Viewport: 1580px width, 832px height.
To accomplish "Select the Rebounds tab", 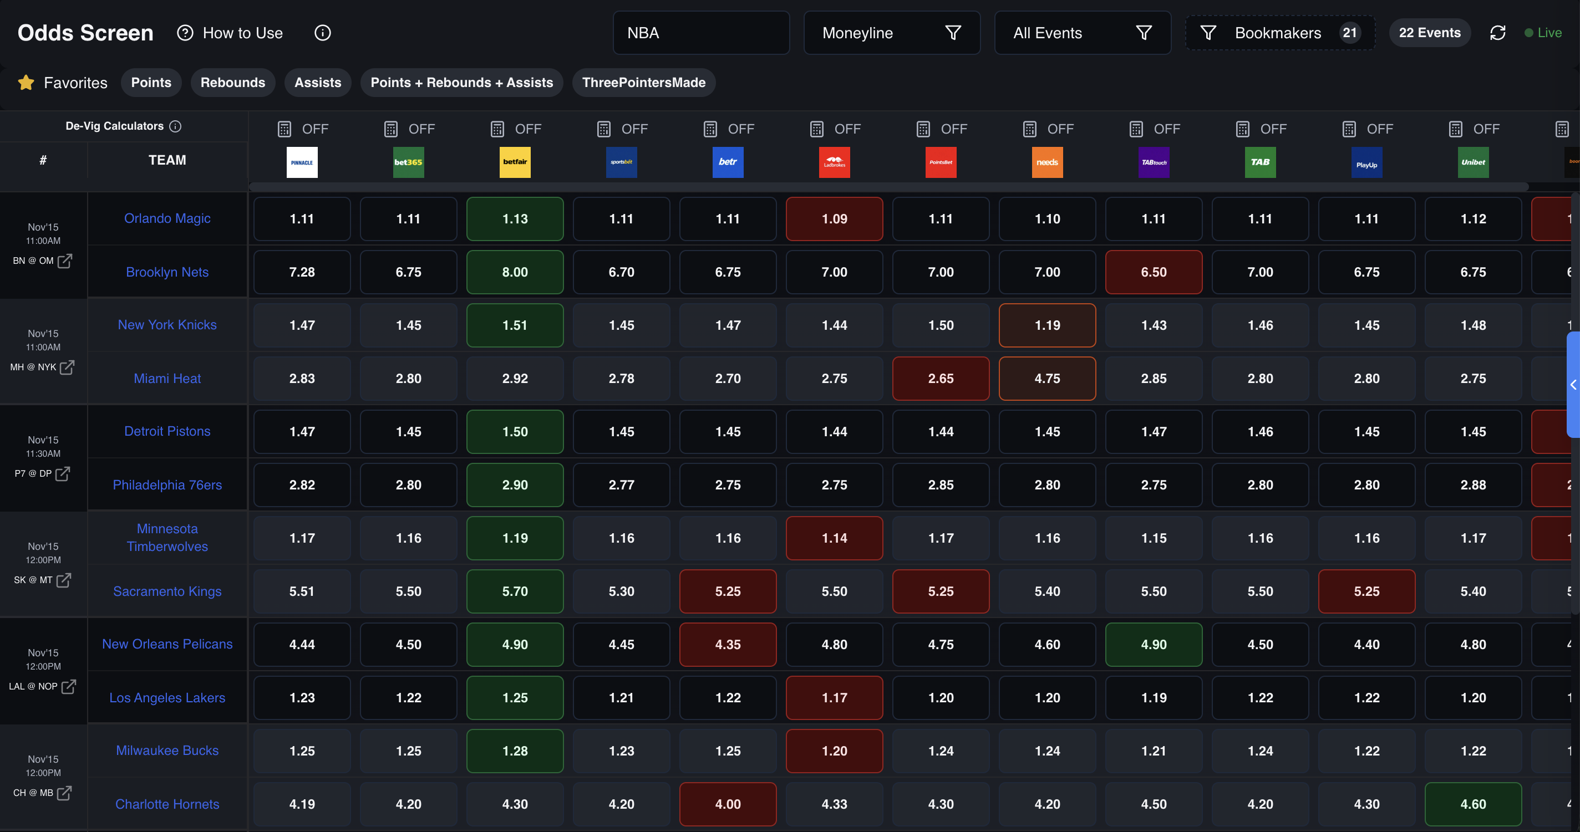I will (x=233, y=81).
